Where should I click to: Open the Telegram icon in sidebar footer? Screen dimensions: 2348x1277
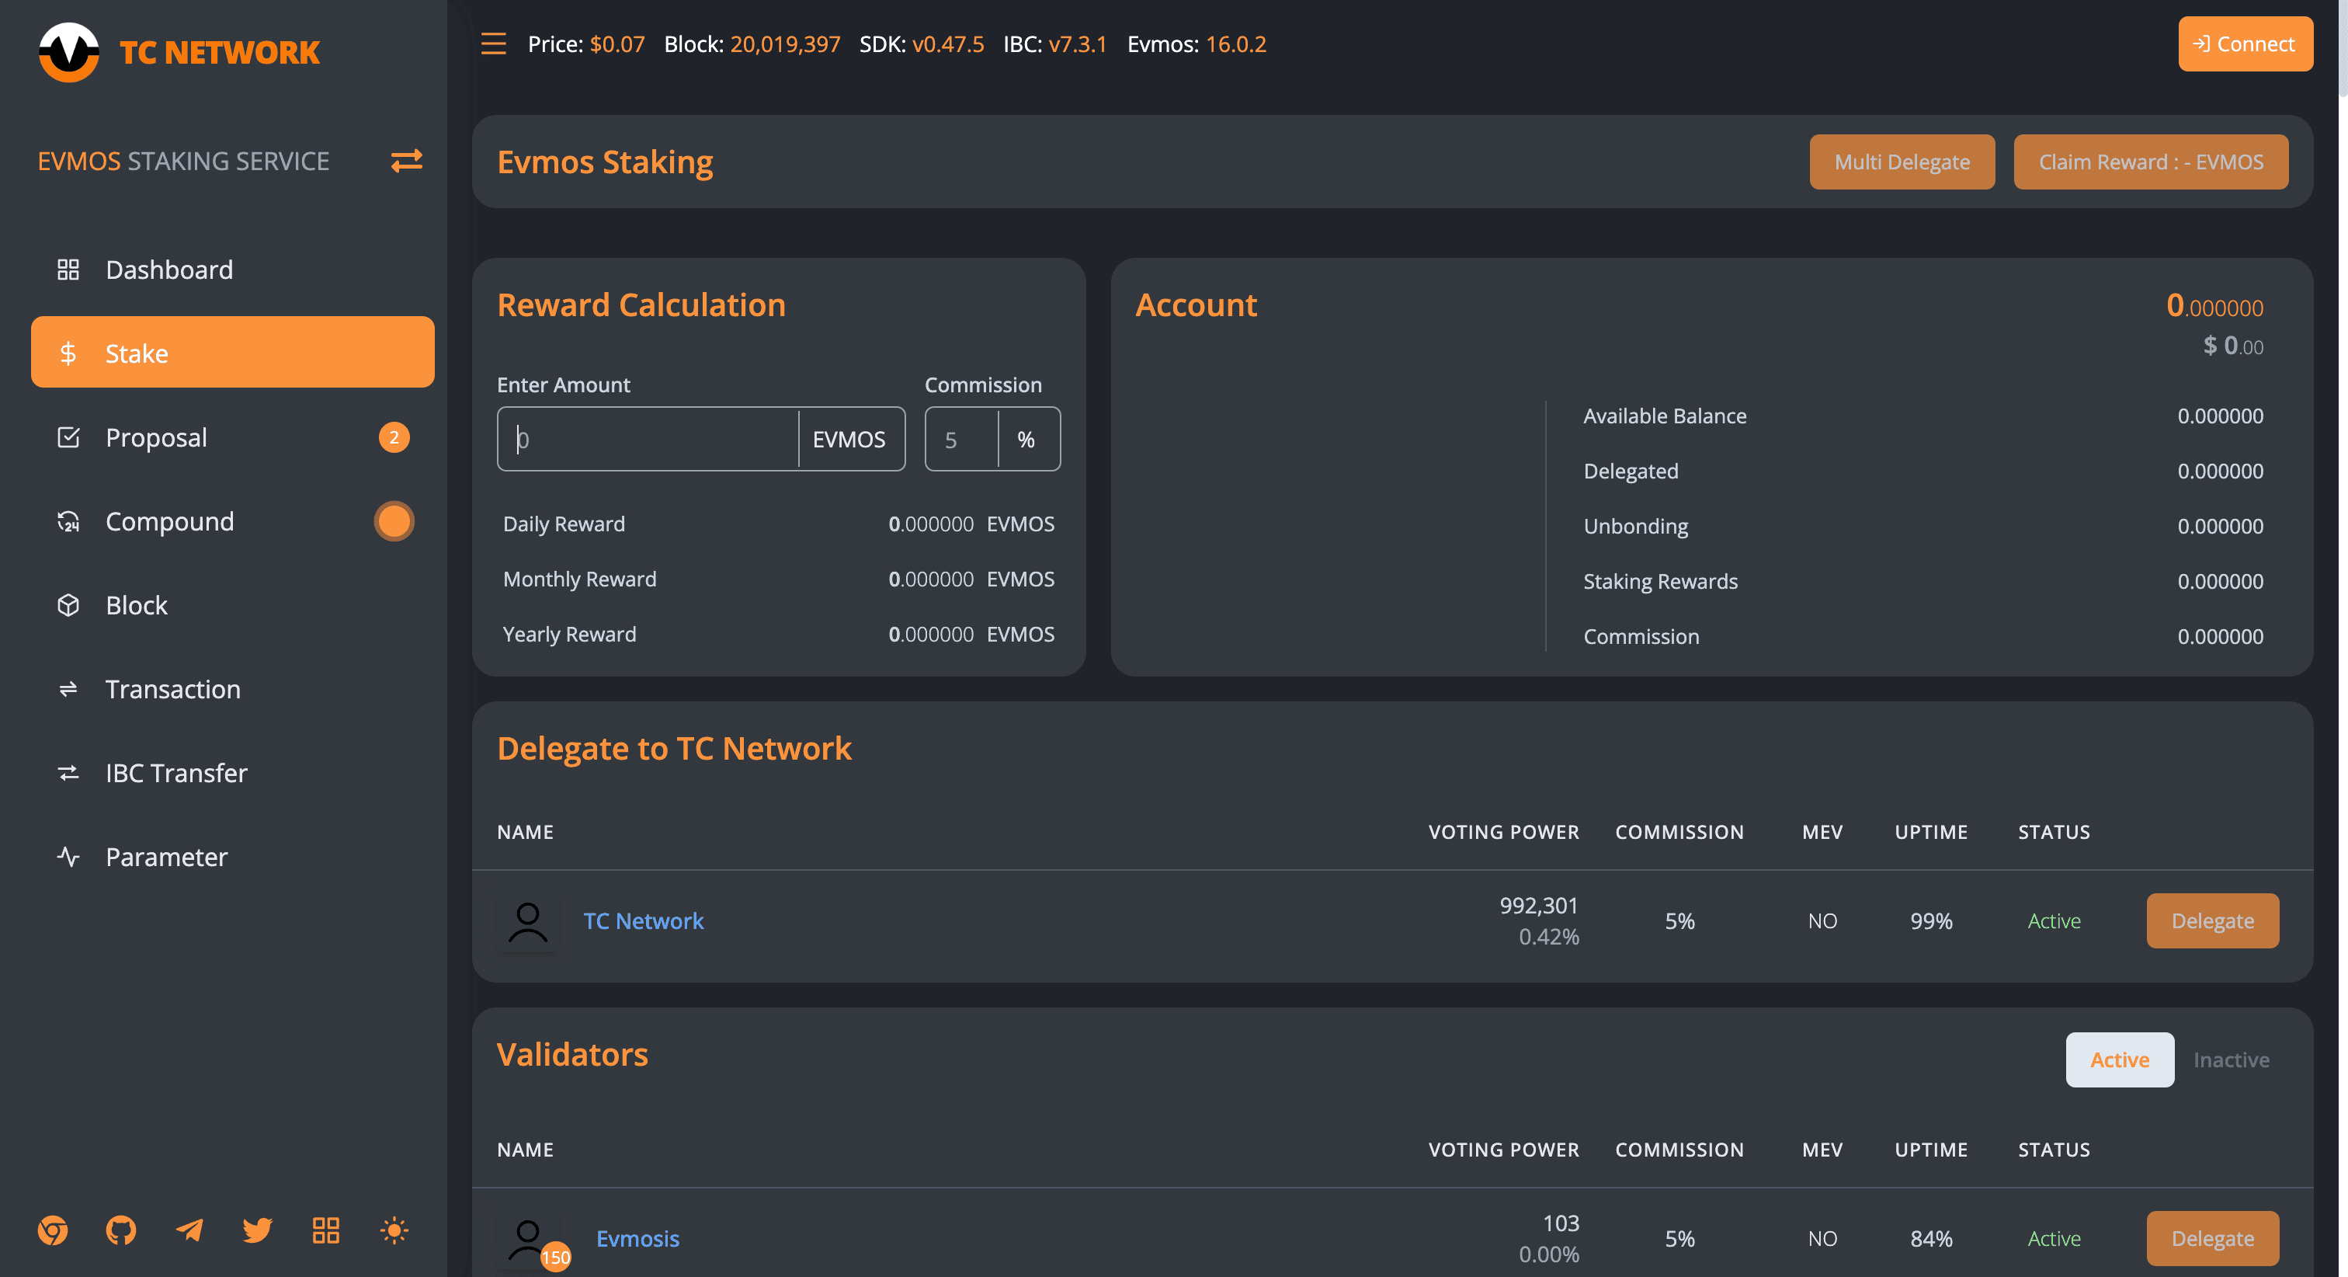pos(189,1230)
